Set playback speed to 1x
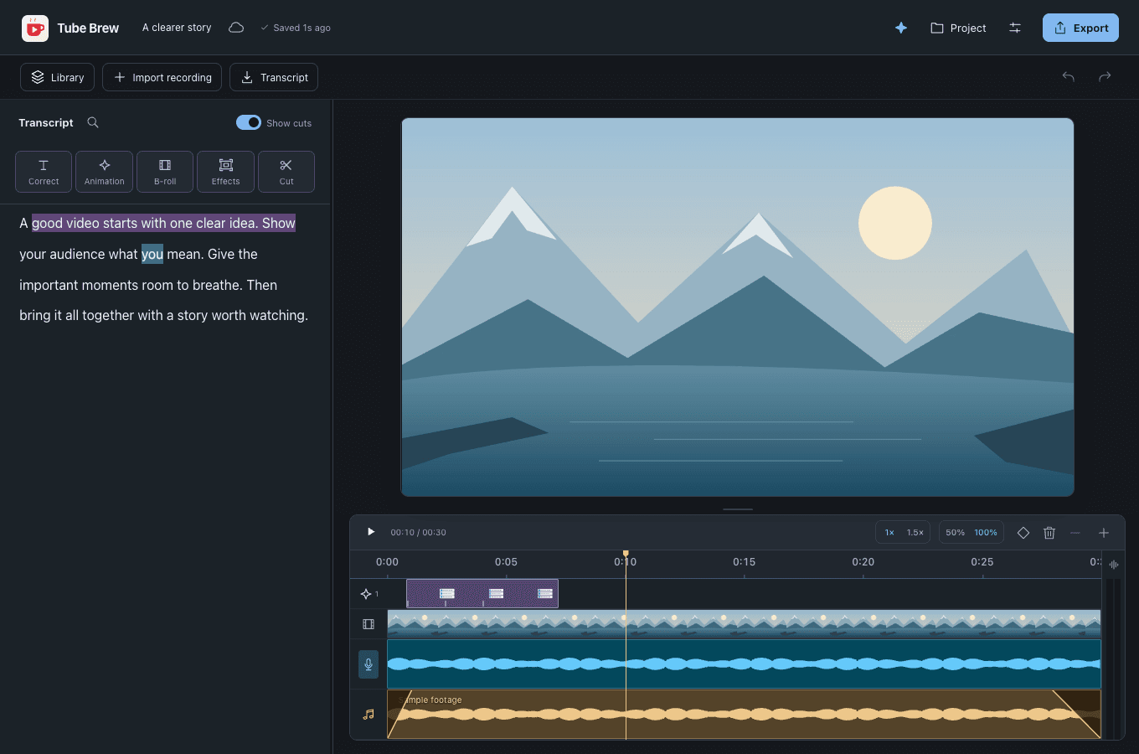This screenshot has width=1139, height=754. coord(889,533)
